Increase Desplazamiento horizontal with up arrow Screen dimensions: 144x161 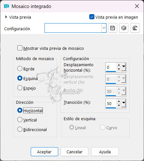(119, 65)
